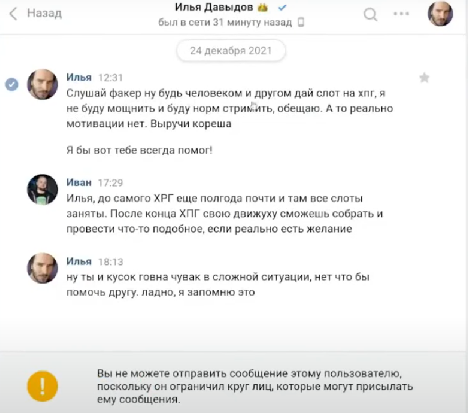Click the yellow exclamation warning icon
The image size is (468, 413).
(x=43, y=386)
